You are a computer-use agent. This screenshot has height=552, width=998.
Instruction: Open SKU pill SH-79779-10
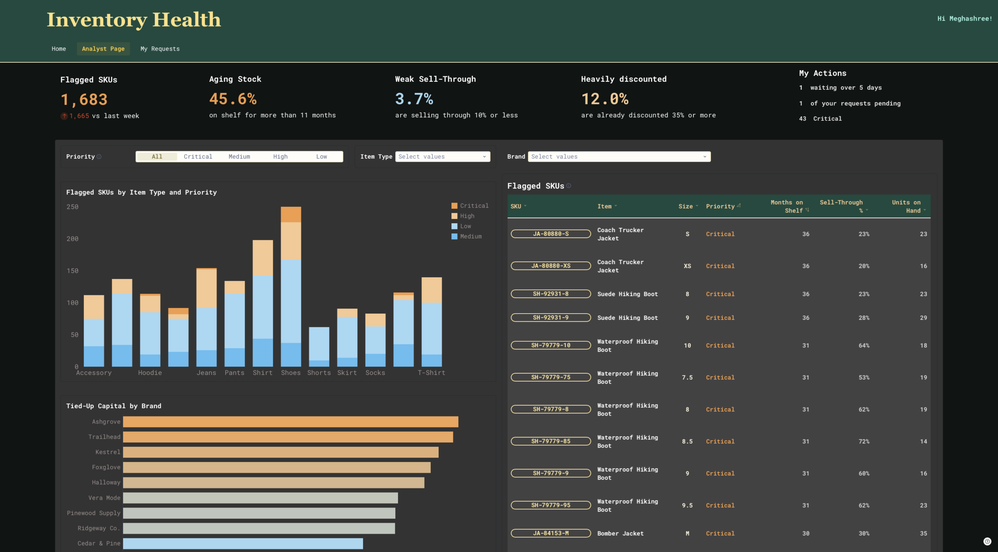(x=551, y=345)
